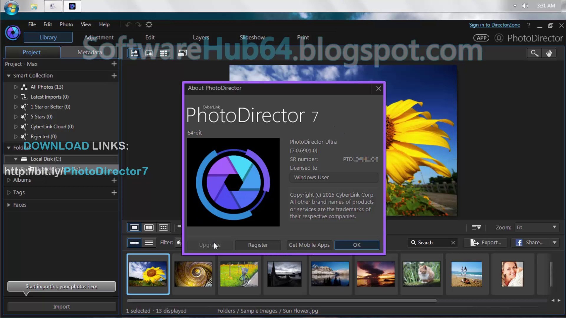Click the PhotoDirector logo icon below the taskbar
The image size is (566, 318).
click(x=13, y=32)
